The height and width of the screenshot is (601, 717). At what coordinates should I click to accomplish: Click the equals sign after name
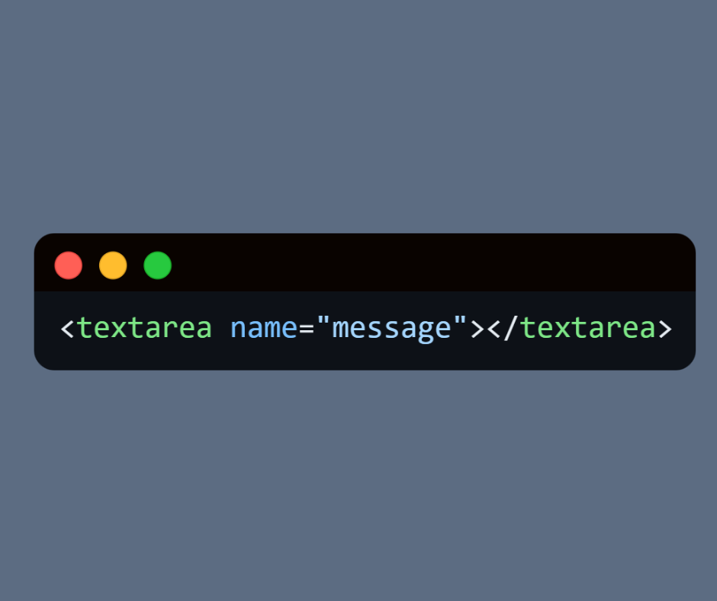(x=307, y=329)
